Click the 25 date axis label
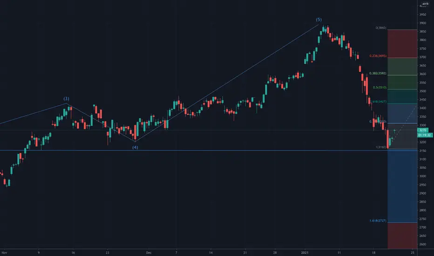The height and width of the screenshot is (256, 434). [413, 253]
